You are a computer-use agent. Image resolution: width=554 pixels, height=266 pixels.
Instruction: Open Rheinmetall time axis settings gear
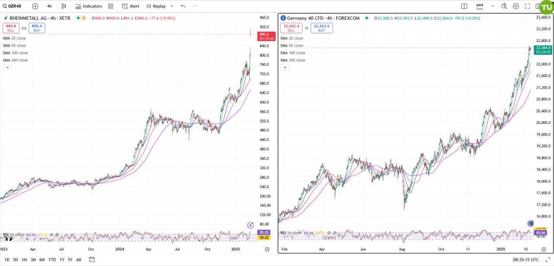pyautogui.click(x=267, y=250)
